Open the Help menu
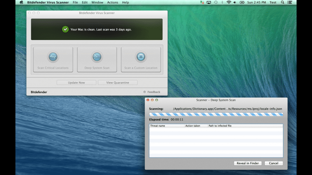This screenshot has width=312, height=175. [126, 2]
